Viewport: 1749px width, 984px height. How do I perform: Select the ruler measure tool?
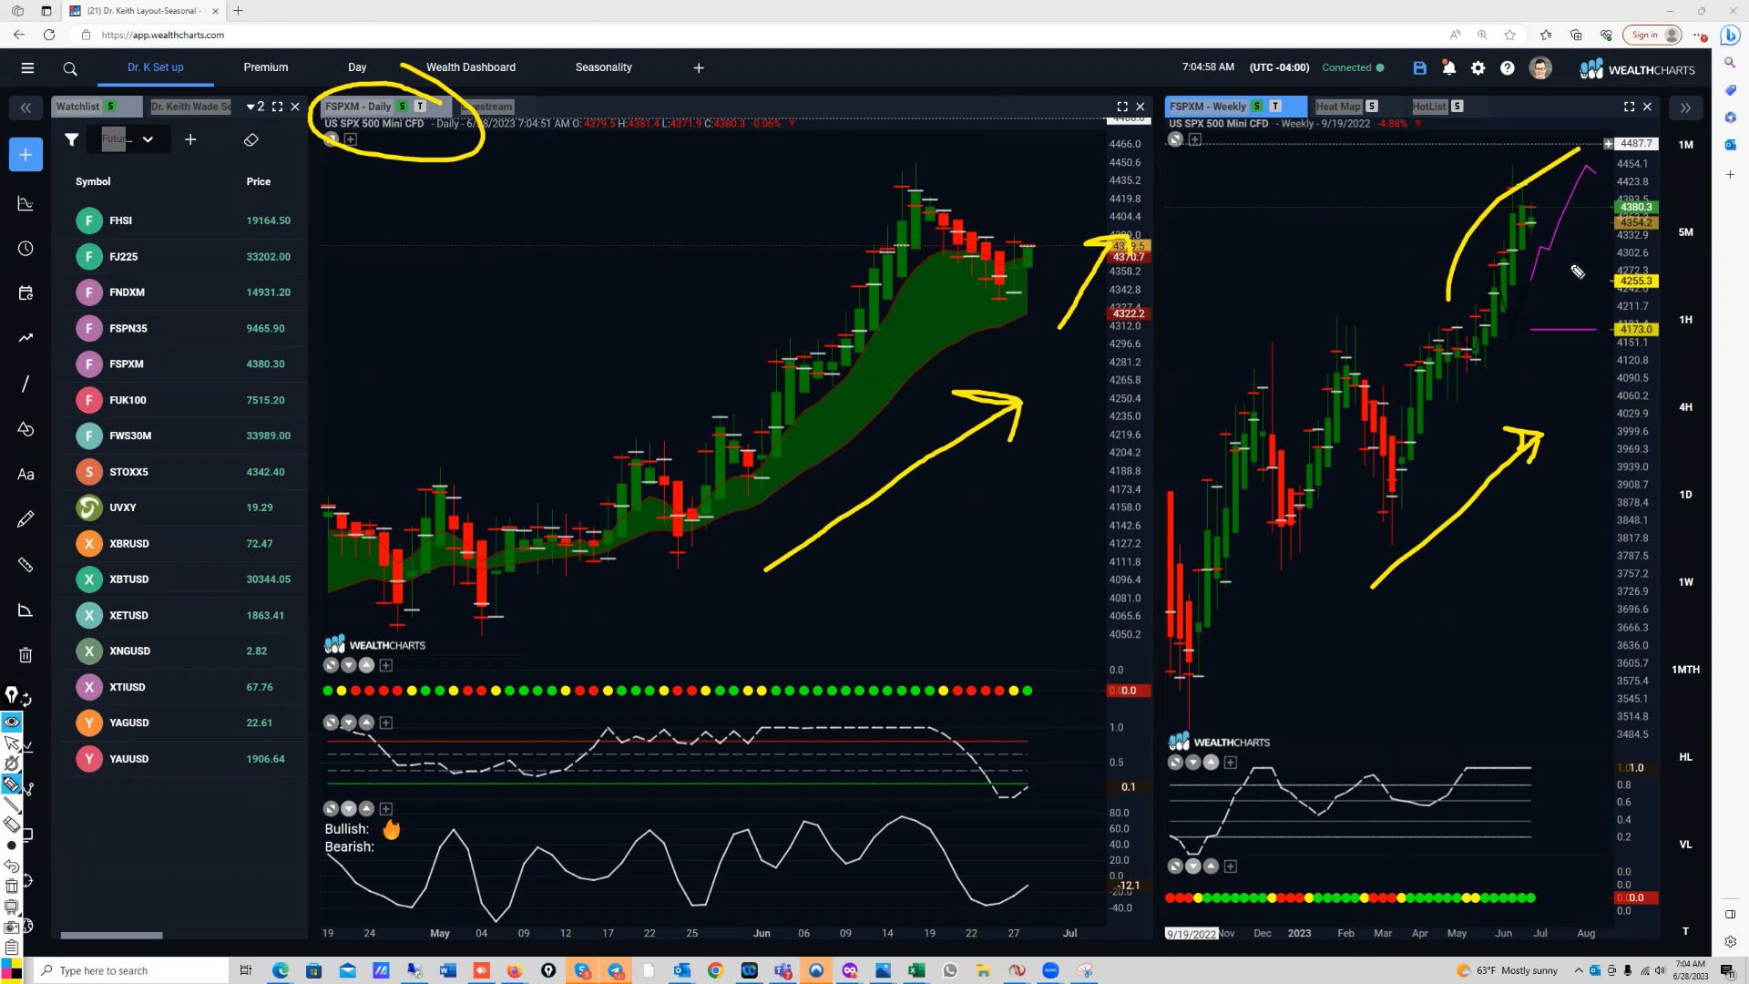(x=26, y=565)
